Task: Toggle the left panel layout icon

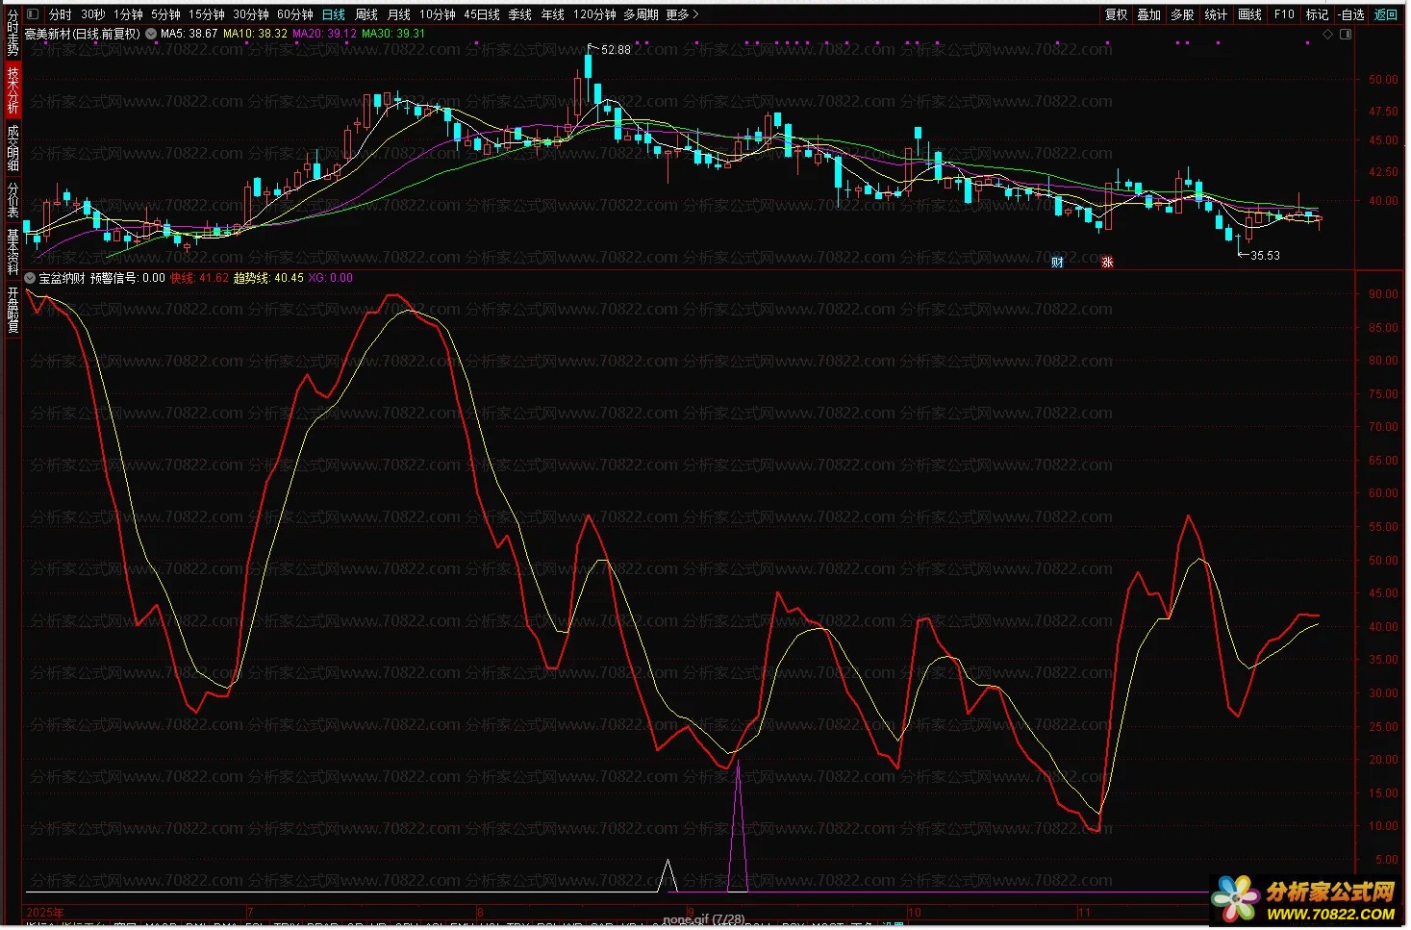Action: pyautogui.click(x=34, y=14)
